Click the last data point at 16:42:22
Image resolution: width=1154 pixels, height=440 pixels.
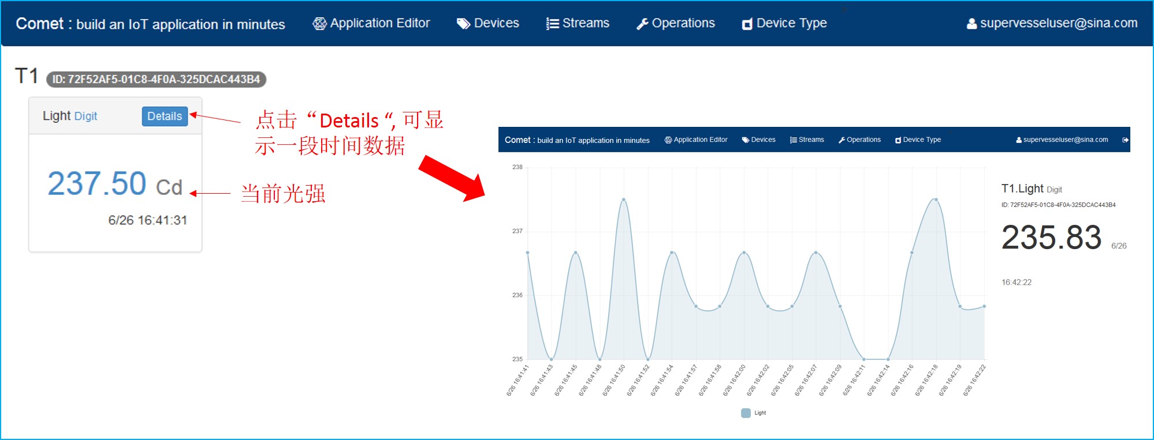pos(984,306)
